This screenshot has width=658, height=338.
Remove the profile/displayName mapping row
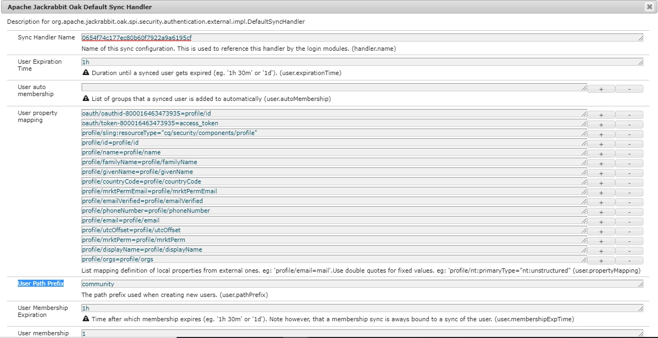point(629,251)
